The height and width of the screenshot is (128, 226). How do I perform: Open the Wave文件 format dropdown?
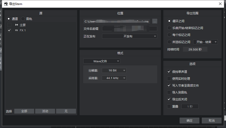[x=102, y=61]
